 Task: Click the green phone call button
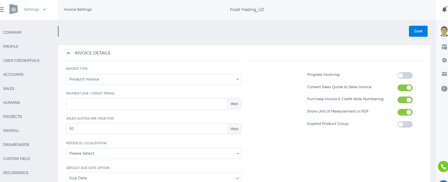point(443,166)
